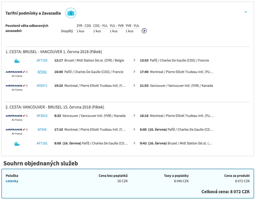Open flight number AF7192 link

pos(42,60)
